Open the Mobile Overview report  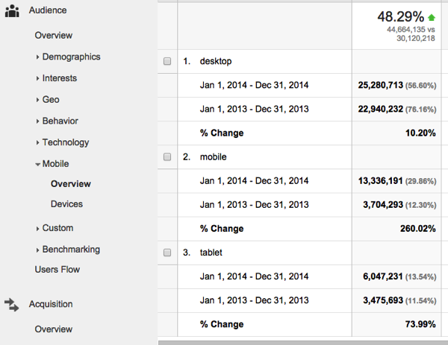[x=71, y=184]
